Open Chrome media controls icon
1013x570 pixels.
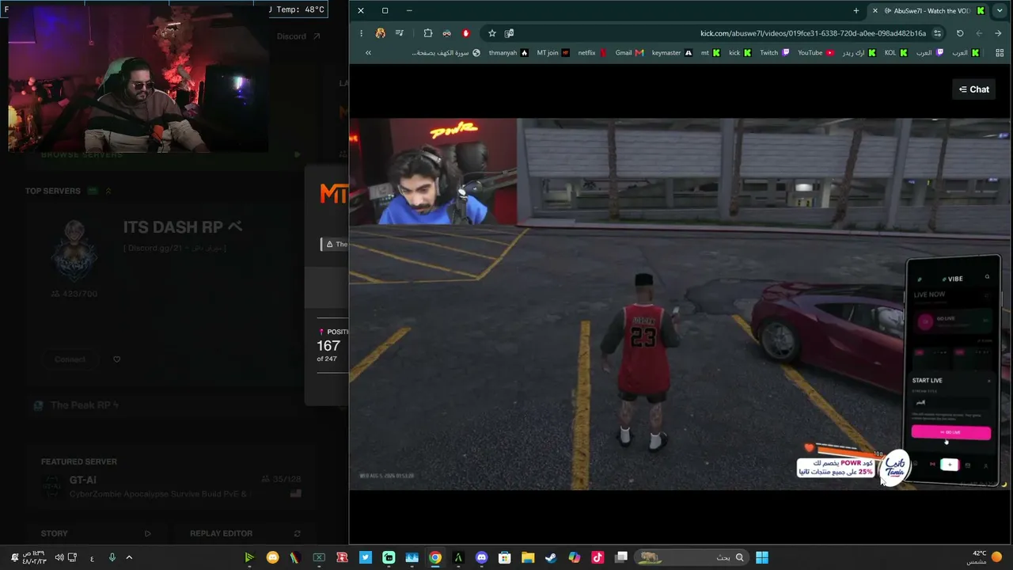400,33
